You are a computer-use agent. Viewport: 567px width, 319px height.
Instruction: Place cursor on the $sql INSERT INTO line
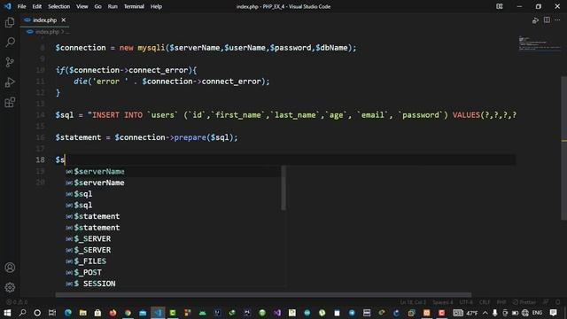point(285,115)
